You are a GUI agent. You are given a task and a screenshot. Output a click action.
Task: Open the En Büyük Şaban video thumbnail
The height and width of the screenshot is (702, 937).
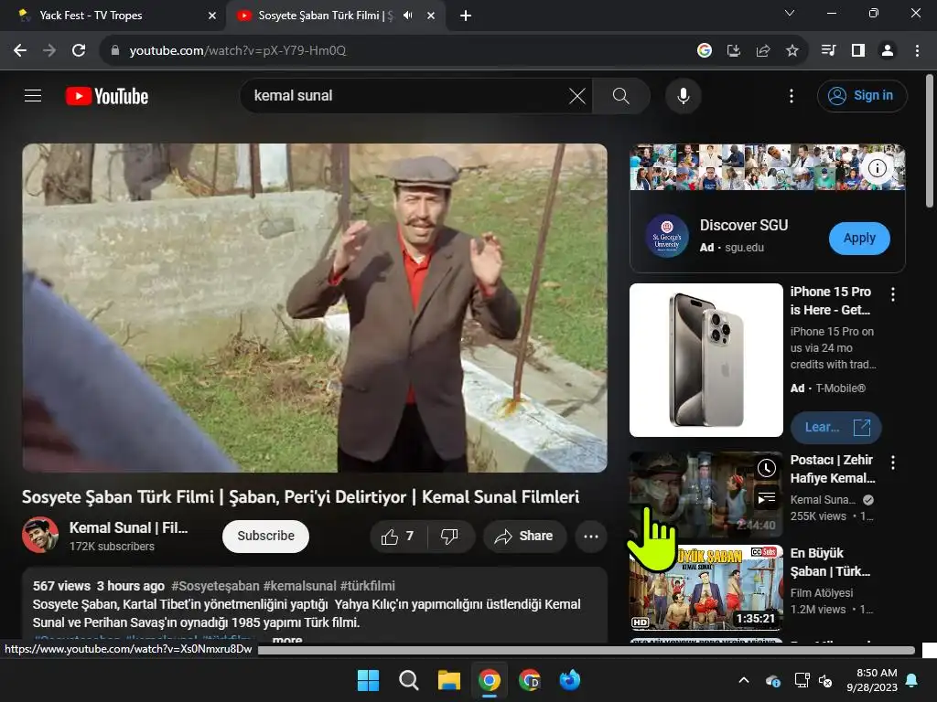click(x=705, y=588)
